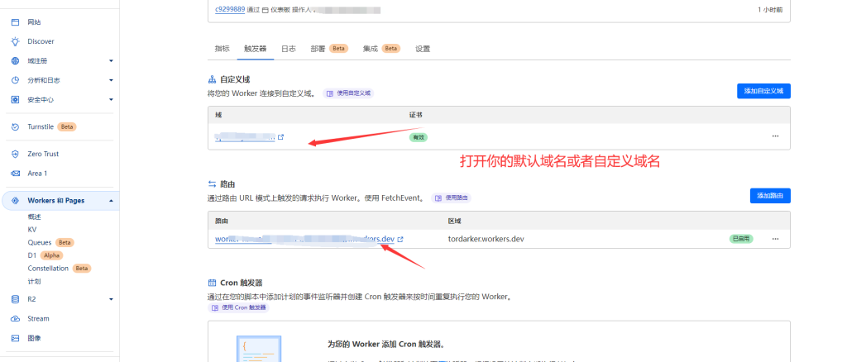Click external link icon beside custom domain

click(281, 137)
